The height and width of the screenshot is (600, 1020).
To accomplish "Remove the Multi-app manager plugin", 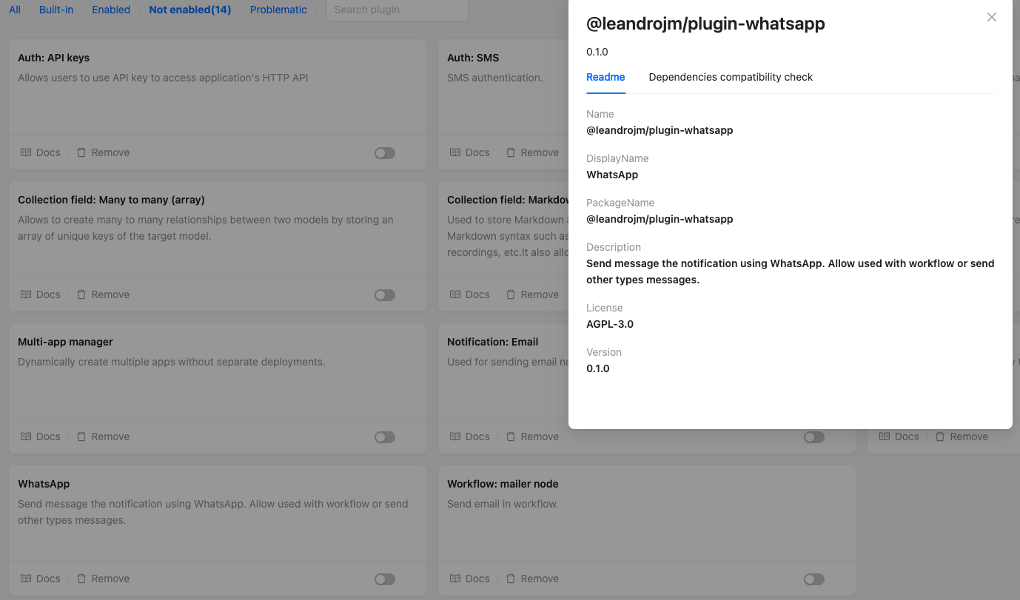I will click(x=103, y=436).
